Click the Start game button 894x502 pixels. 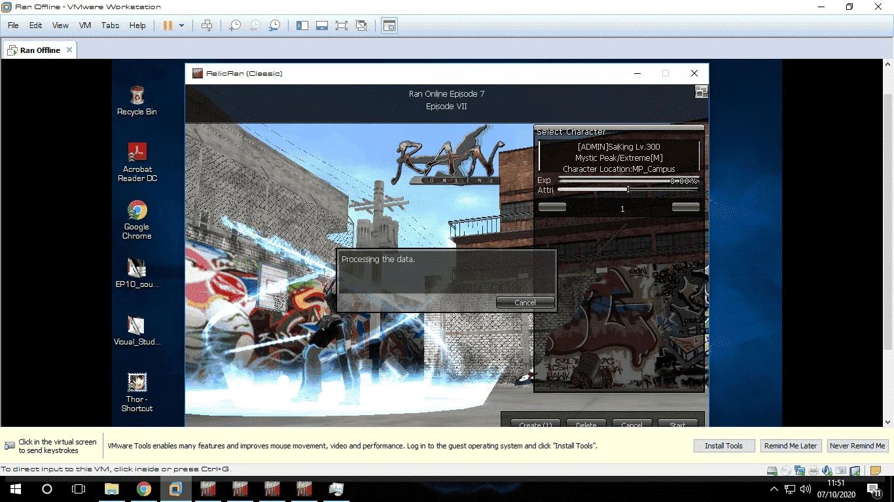677,424
